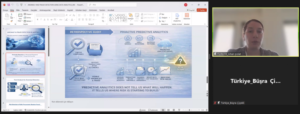Open the Bölüm (Section) dropdown
The width and height of the screenshot is (300, 114).
click(29, 21)
